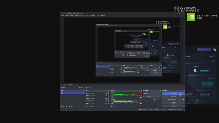Adjust the Desktop Audio volume slider

(127, 104)
